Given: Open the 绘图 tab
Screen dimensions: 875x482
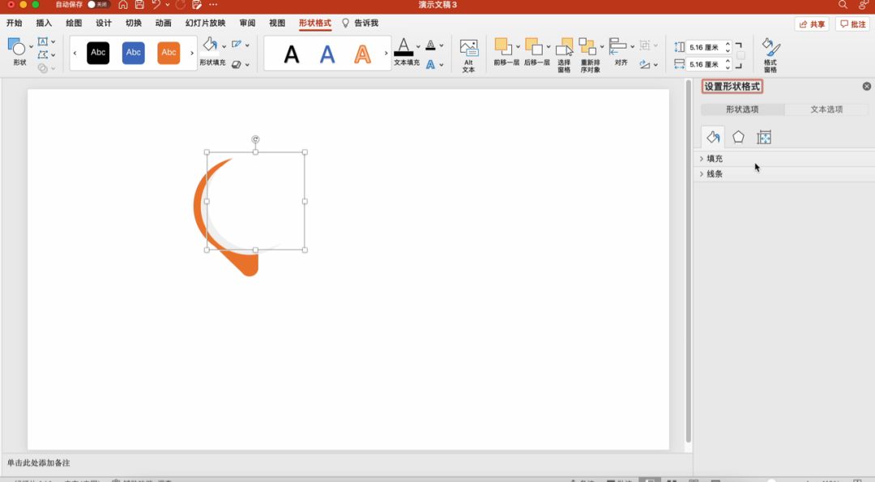Looking at the screenshot, I should (74, 23).
